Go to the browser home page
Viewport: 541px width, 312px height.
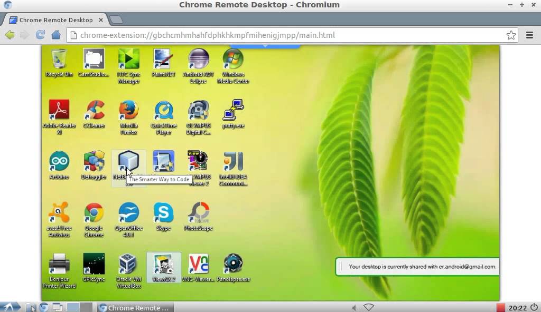(x=56, y=35)
